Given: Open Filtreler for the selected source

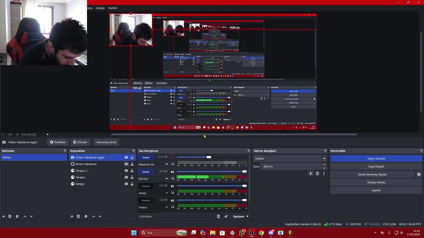Looking at the screenshot, I should pyautogui.click(x=80, y=142).
